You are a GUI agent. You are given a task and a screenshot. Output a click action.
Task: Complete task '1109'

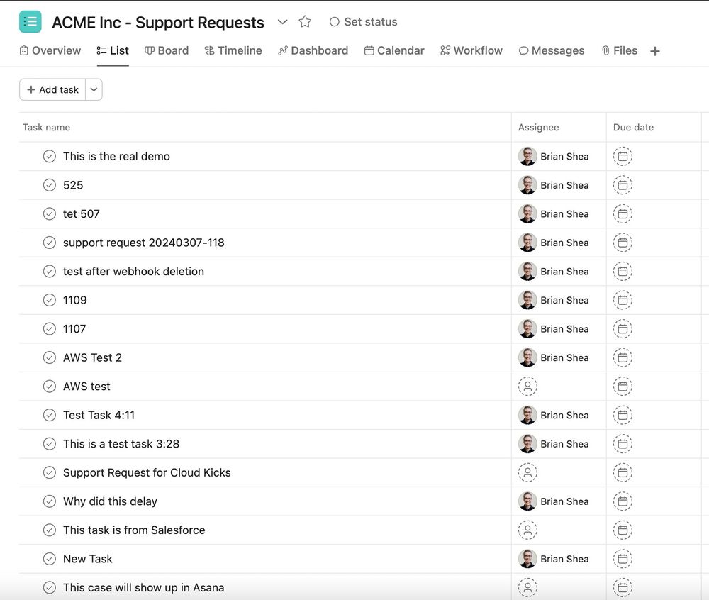(x=50, y=300)
